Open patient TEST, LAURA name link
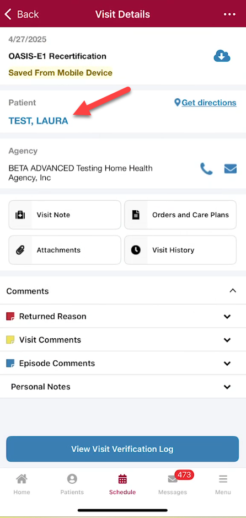Screen dimensions: 246x518 38,121
